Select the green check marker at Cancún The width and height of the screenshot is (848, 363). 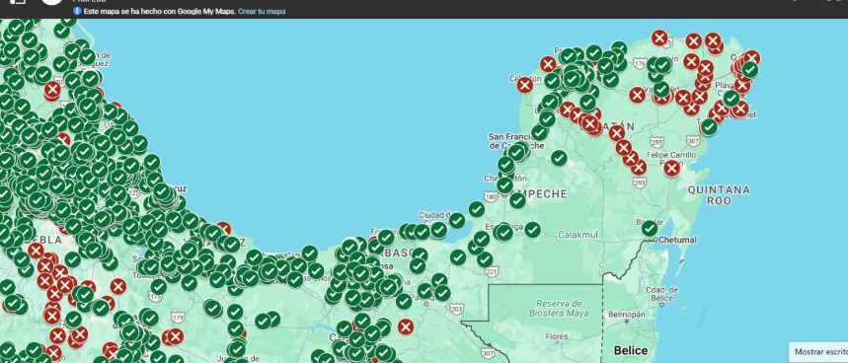(x=749, y=70)
